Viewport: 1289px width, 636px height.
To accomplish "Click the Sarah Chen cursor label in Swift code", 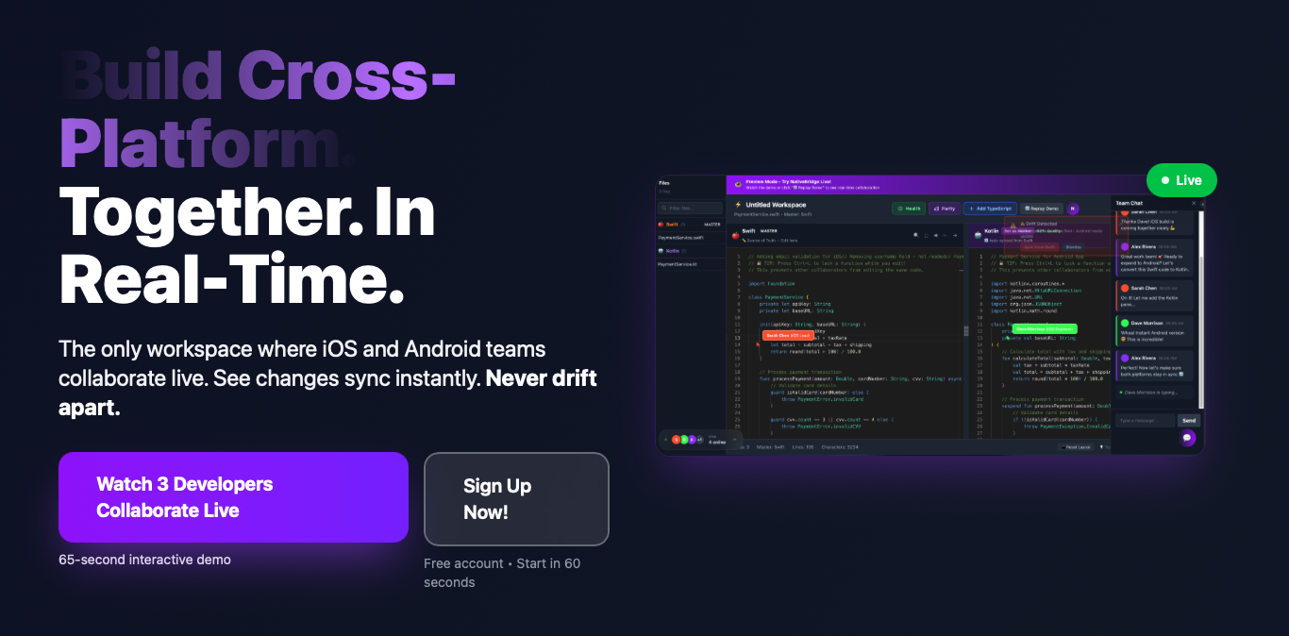I will coord(788,335).
